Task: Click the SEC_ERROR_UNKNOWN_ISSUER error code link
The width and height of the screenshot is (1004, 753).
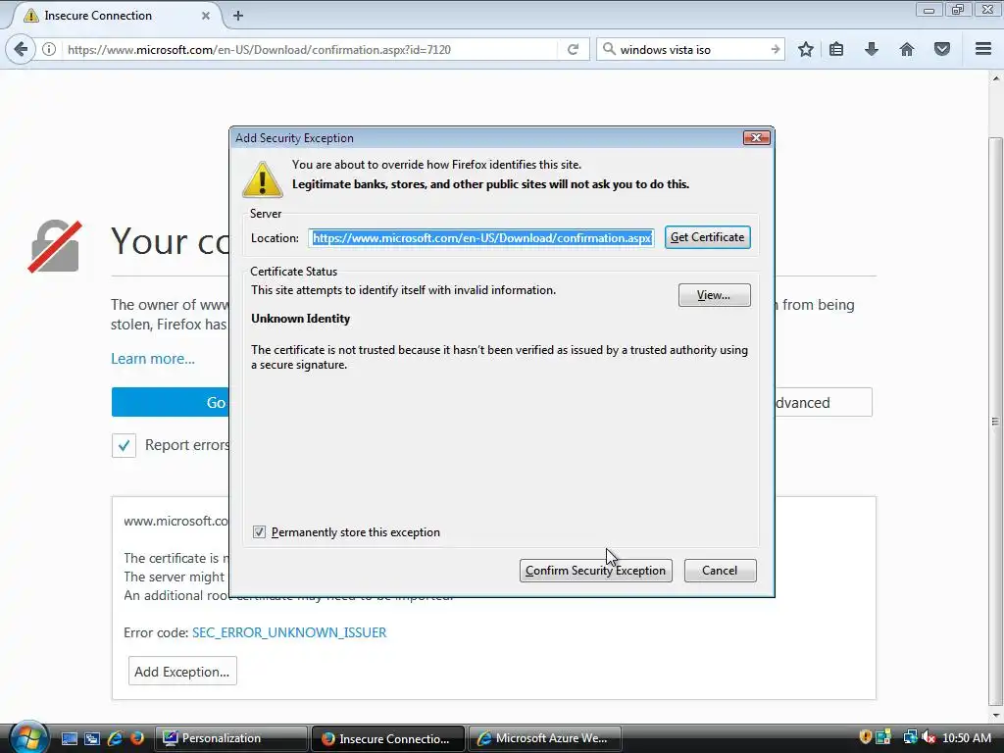Action: 289,632
